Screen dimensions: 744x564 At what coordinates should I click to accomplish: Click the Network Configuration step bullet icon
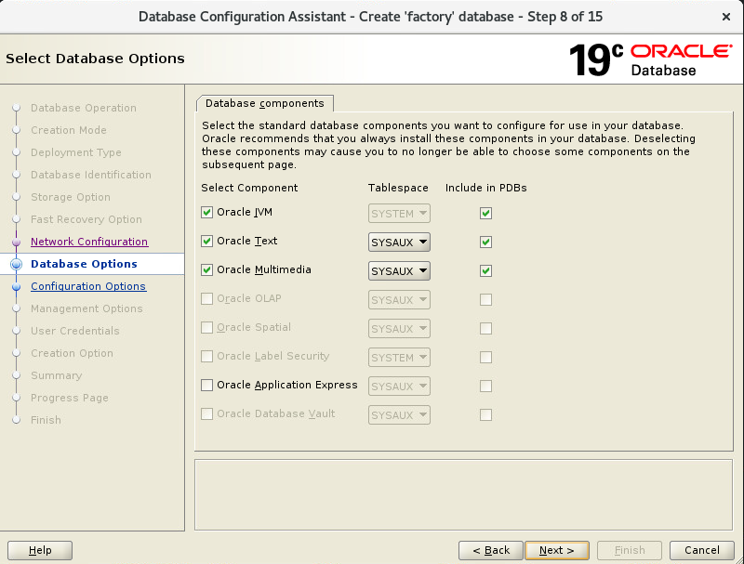[17, 242]
